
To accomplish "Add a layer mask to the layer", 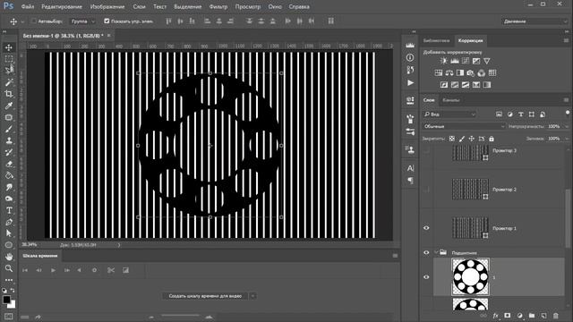I will tap(508, 316).
